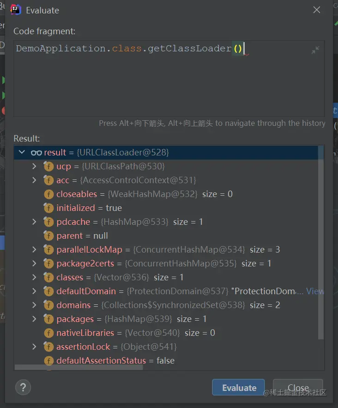The height and width of the screenshot is (408, 338).
Task: Click the field icon next to classes
Action: (x=48, y=278)
